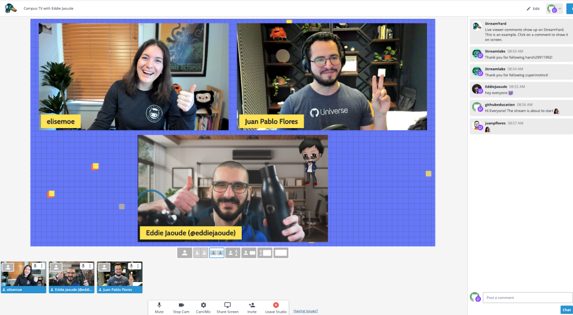Open the destination account dropdown
Image resolution: width=573 pixels, height=315 pixels.
(x=554, y=9)
